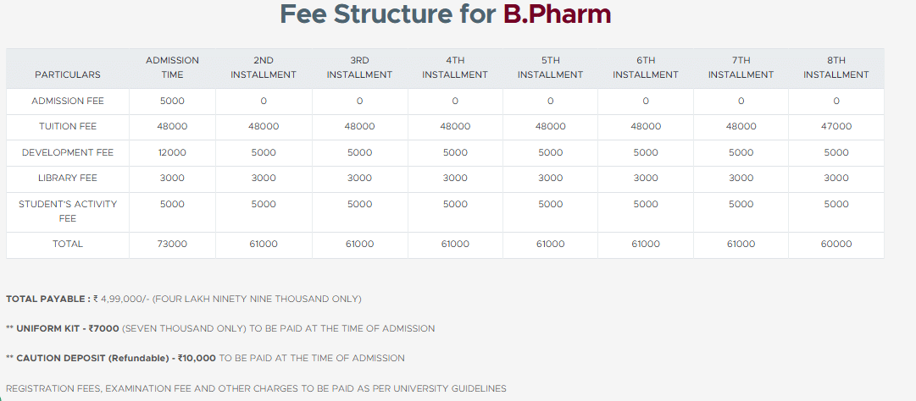The image size is (916, 401).
Task: Click the Particulars column header
Action: 68,74
